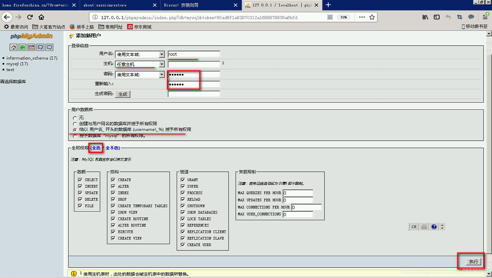Open the 密码 password type dropdown

[x=140, y=75]
